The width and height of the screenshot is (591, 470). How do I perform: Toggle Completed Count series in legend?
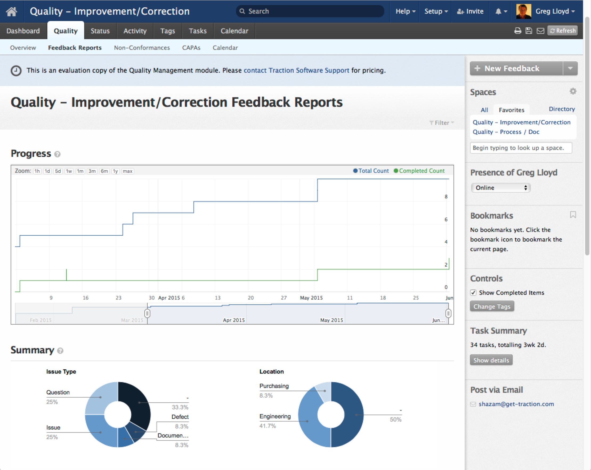(419, 171)
